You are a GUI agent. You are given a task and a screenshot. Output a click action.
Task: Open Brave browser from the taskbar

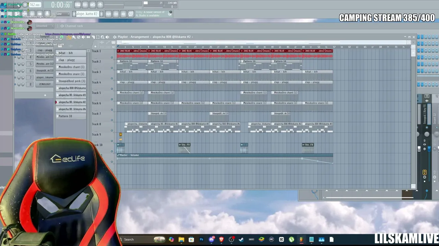point(221,240)
